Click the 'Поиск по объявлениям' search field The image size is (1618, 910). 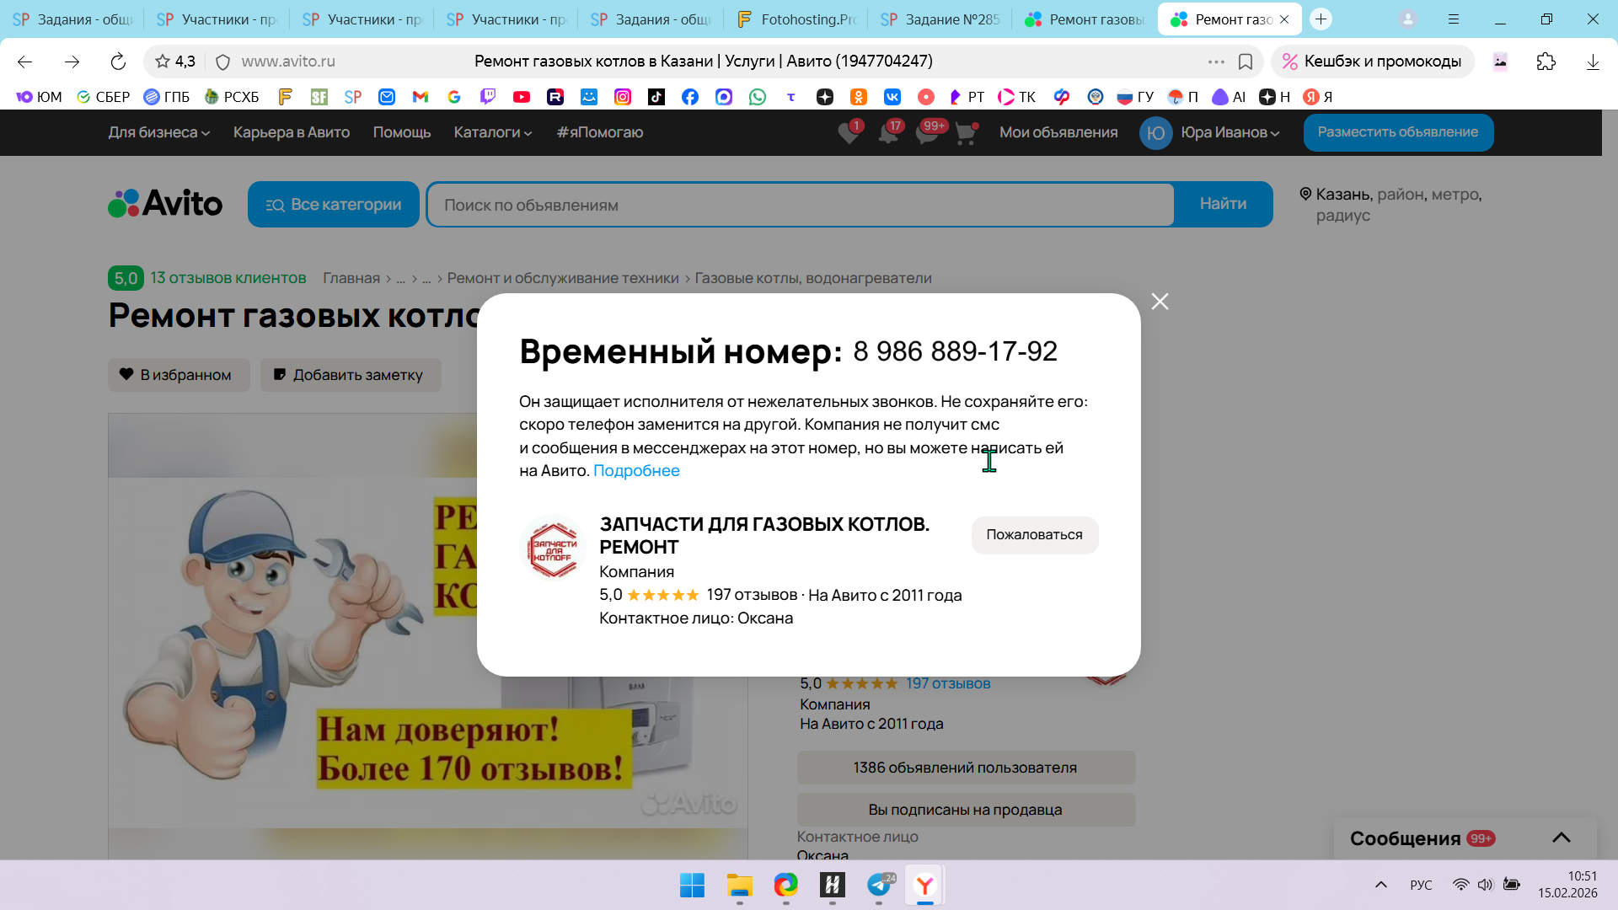tap(799, 205)
